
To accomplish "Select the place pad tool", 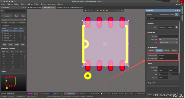I will click(x=104, y=11).
